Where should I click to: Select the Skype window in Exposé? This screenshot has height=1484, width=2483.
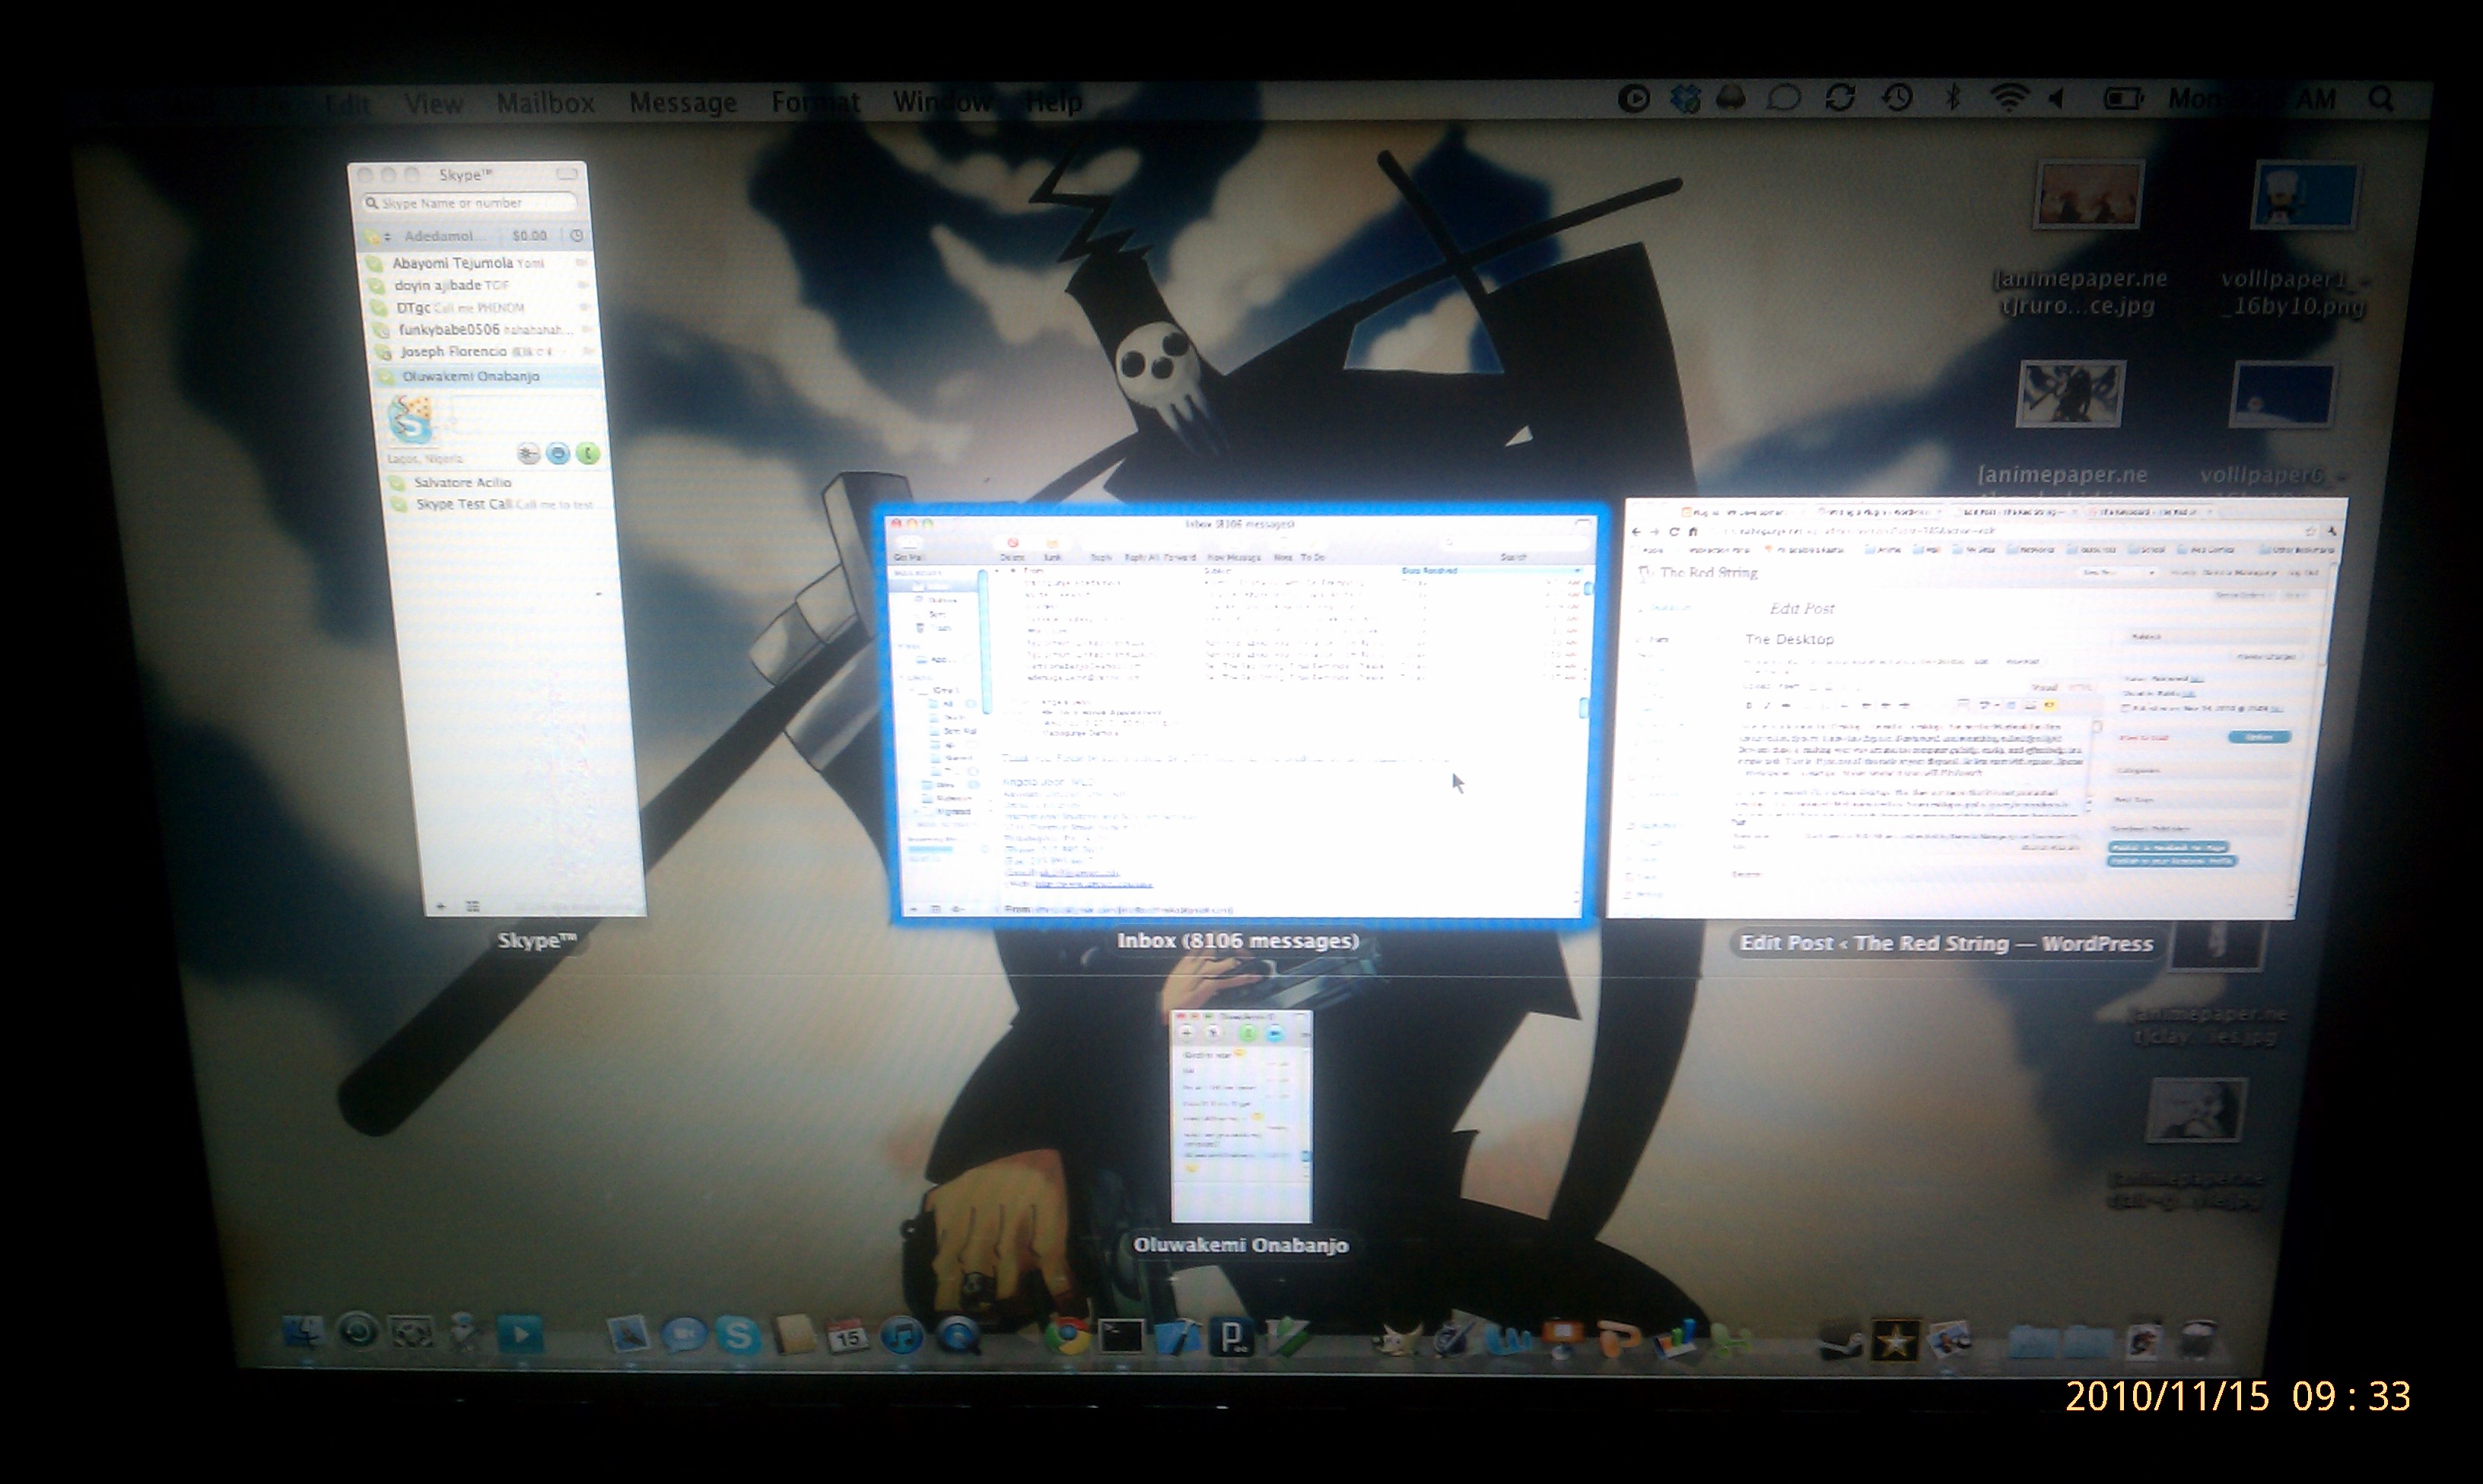(x=496, y=538)
